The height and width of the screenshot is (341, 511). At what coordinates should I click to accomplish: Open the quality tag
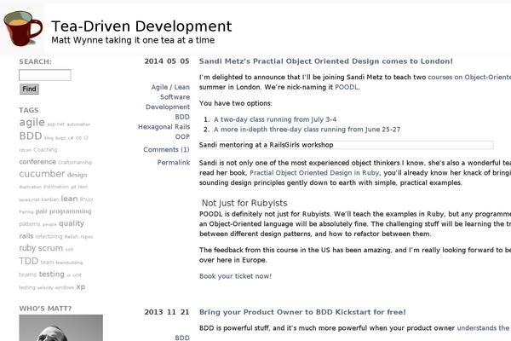[x=72, y=223]
